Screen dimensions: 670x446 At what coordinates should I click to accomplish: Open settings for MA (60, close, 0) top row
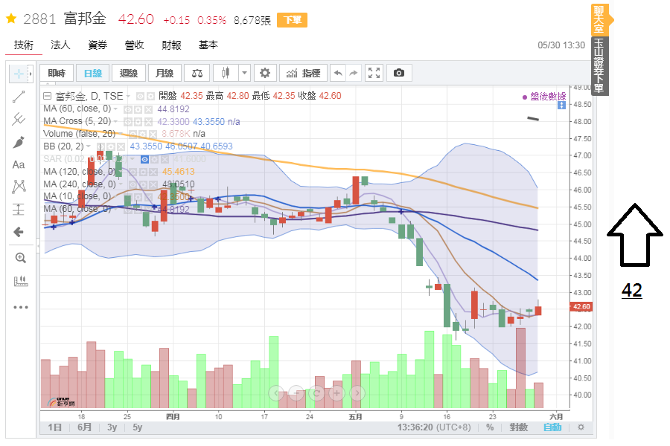(x=138, y=110)
